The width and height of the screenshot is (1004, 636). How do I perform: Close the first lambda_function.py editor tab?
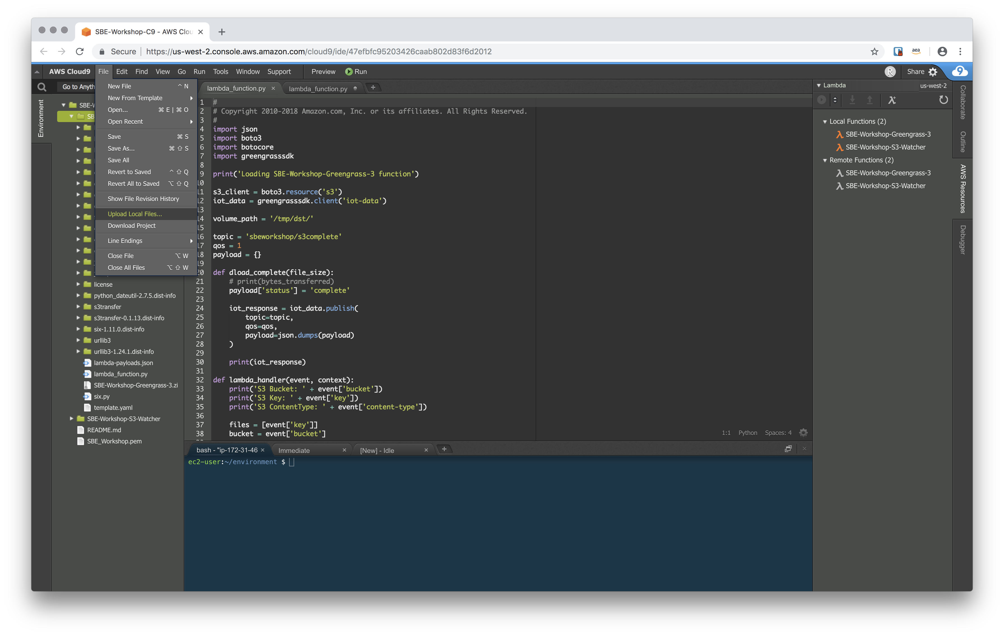pos(273,88)
